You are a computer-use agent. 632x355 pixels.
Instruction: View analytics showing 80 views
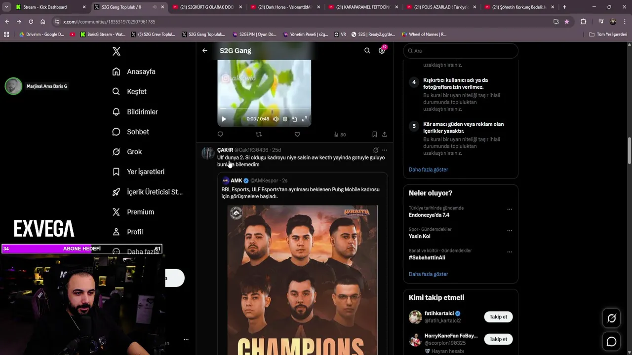pyautogui.click(x=339, y=134)
